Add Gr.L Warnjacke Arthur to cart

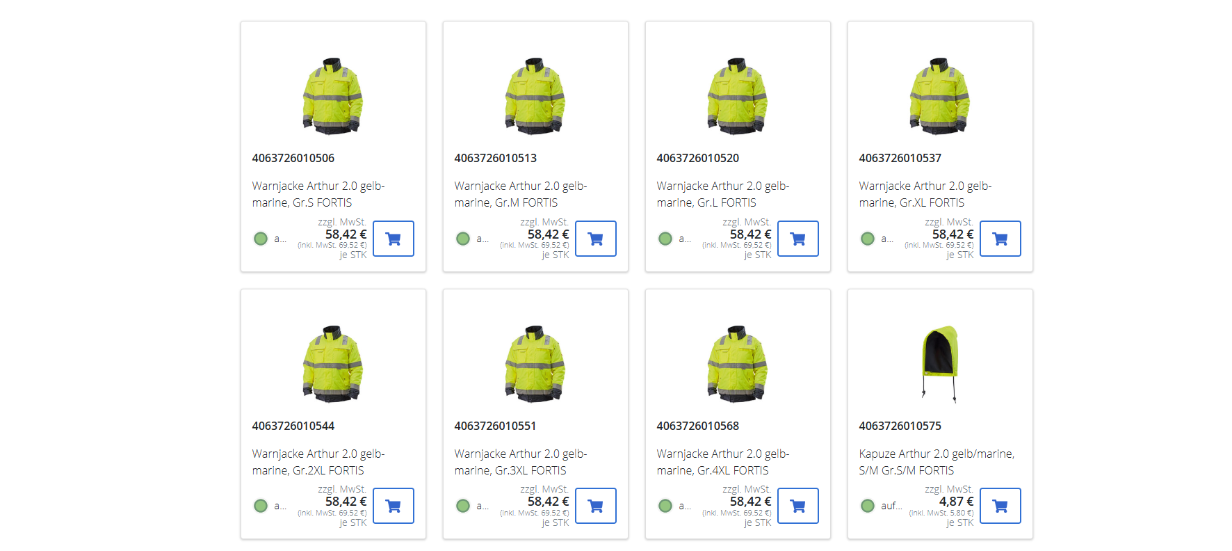tap(798, 239)
